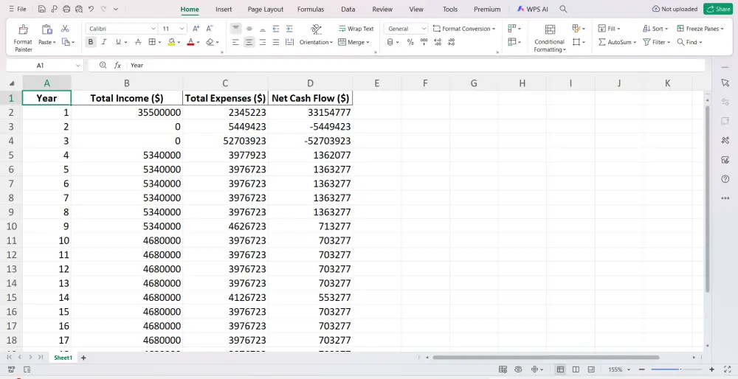
Task: Switch to the Insert tab
Action: [224, 10]
